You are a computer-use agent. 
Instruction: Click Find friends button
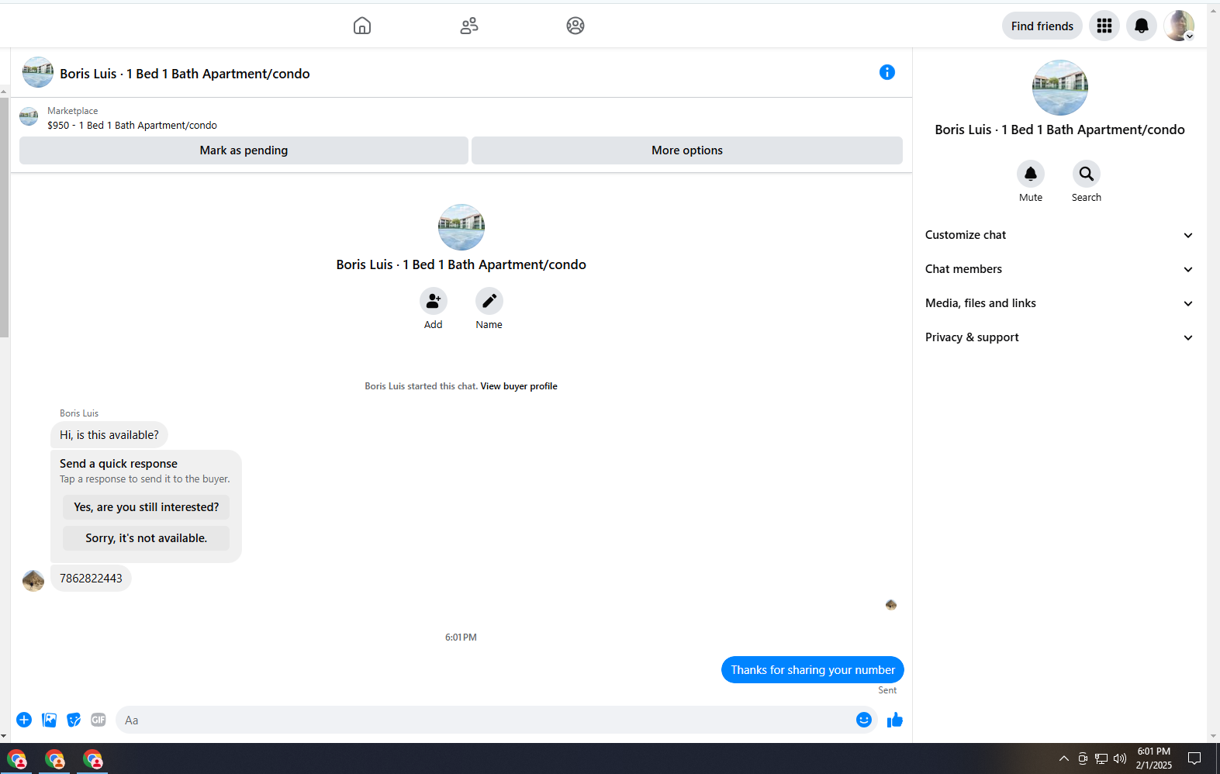pyautogui.click(x=1042, y=26)
